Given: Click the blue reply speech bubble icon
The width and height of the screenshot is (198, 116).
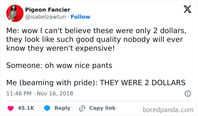Looking at the screenshot, I should [x=47, y=108].
